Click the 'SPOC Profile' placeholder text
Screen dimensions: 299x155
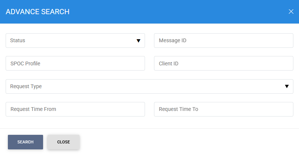click(x=25, y=63)
